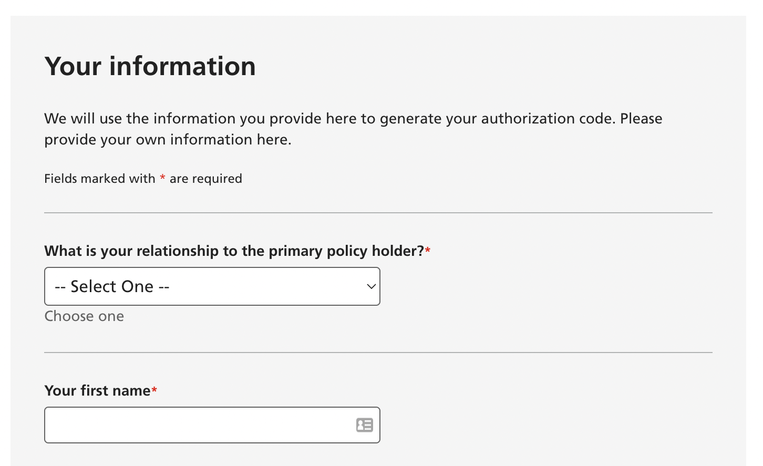
Task: Click the "authorization code" words in description
Action: [547, 119]
